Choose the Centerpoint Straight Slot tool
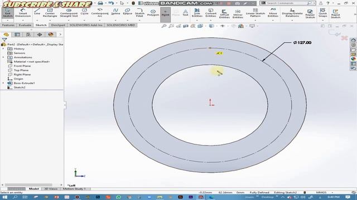Viewport: 357px width, 200px height. [69, 13]
